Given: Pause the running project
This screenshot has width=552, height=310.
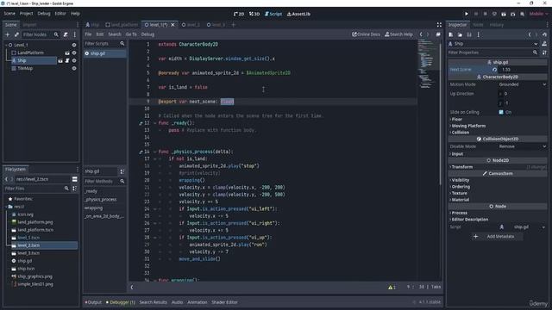Looking at the screenshot, I should point(476,14).
